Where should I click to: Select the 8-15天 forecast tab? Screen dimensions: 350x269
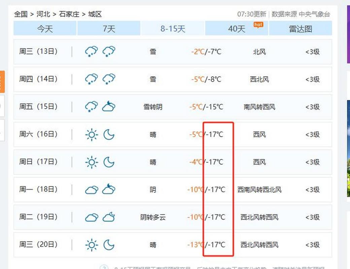click(173, 28)
